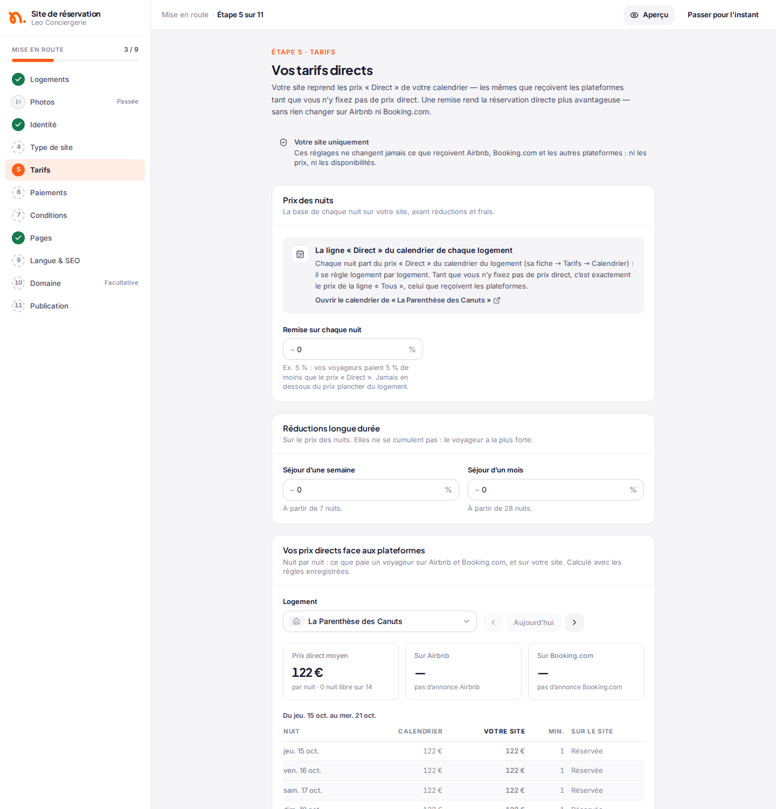This screenshot has width=776, height=809.
Task: Click the skipped-step icon beside Photos
Action: [18, 102]
